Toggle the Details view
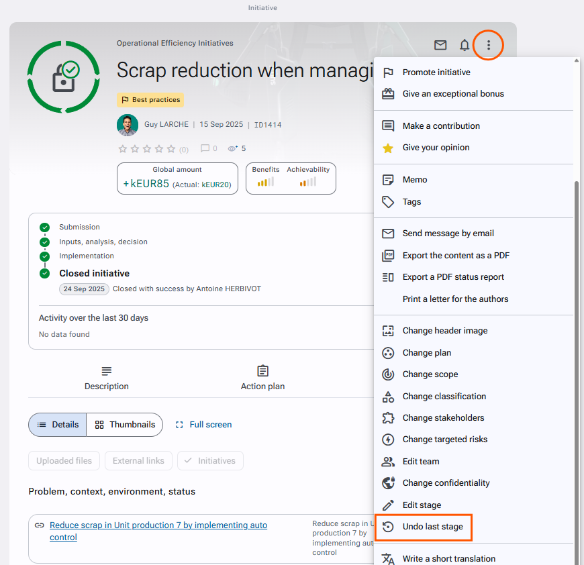 [x=58, y=425]
